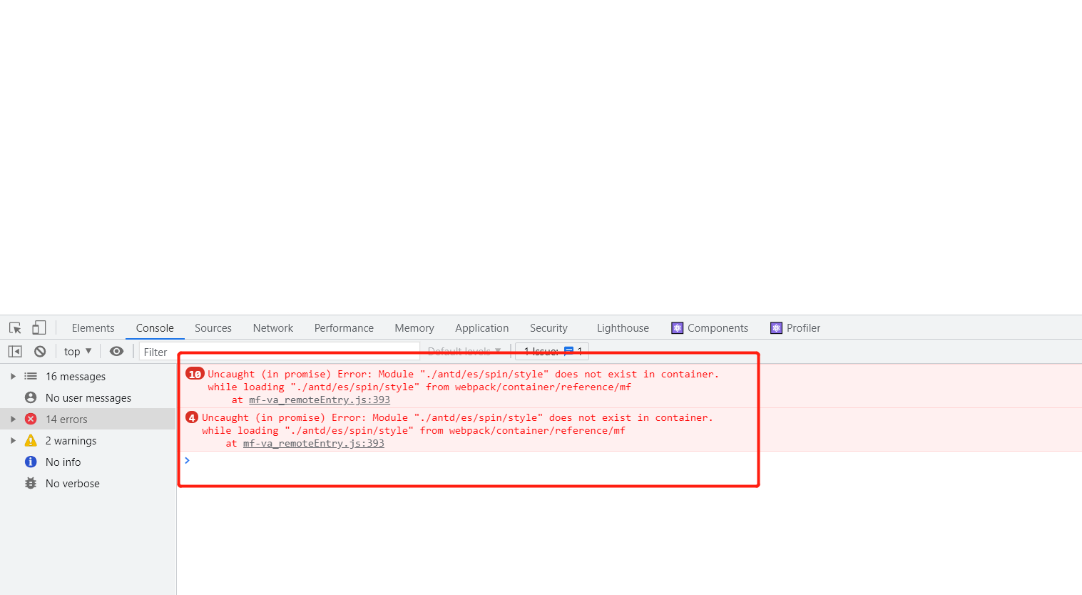Select No user messages row

88,397
